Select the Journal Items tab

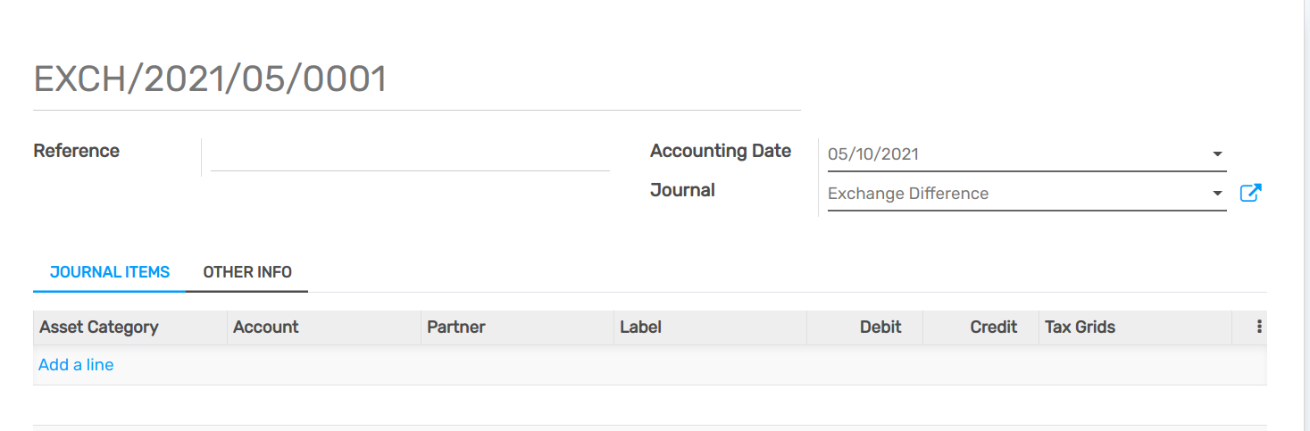(110, 272)
